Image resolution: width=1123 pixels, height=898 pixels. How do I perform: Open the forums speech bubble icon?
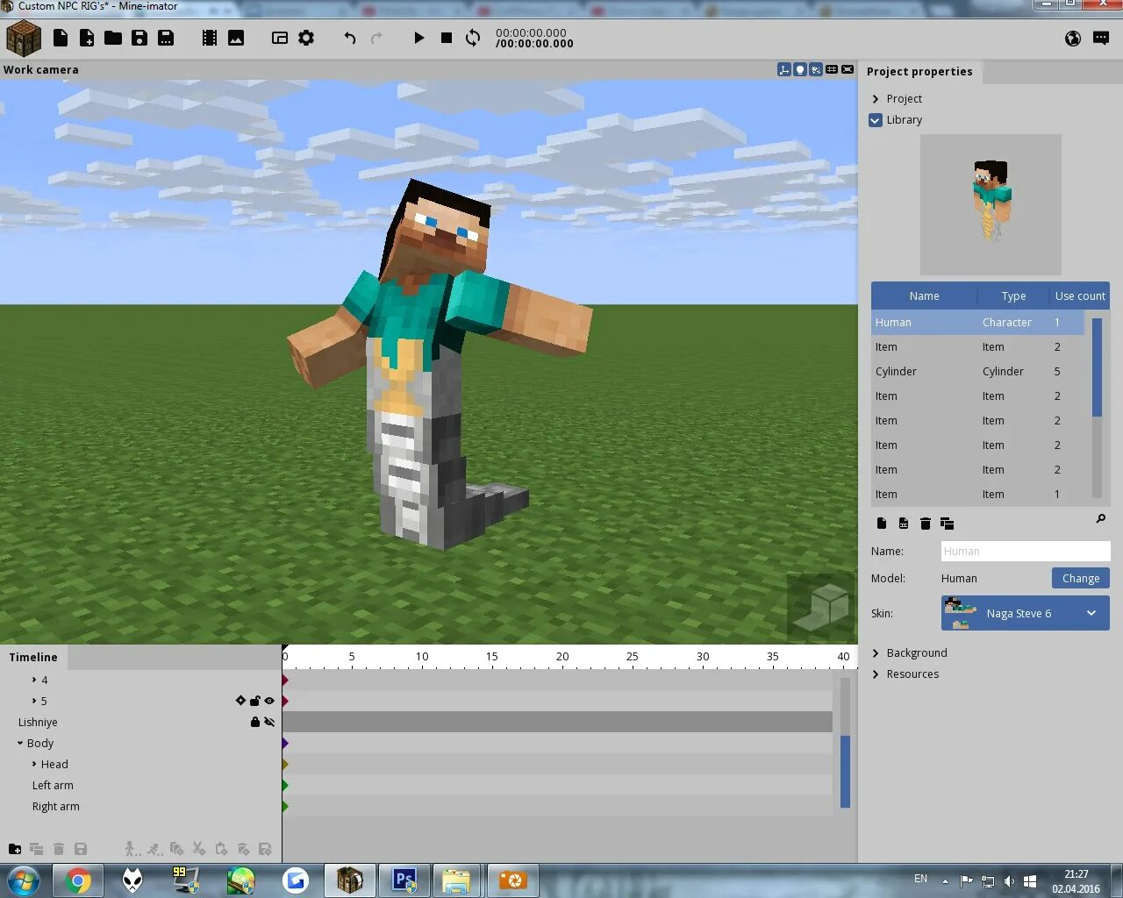click(1101, 38)
